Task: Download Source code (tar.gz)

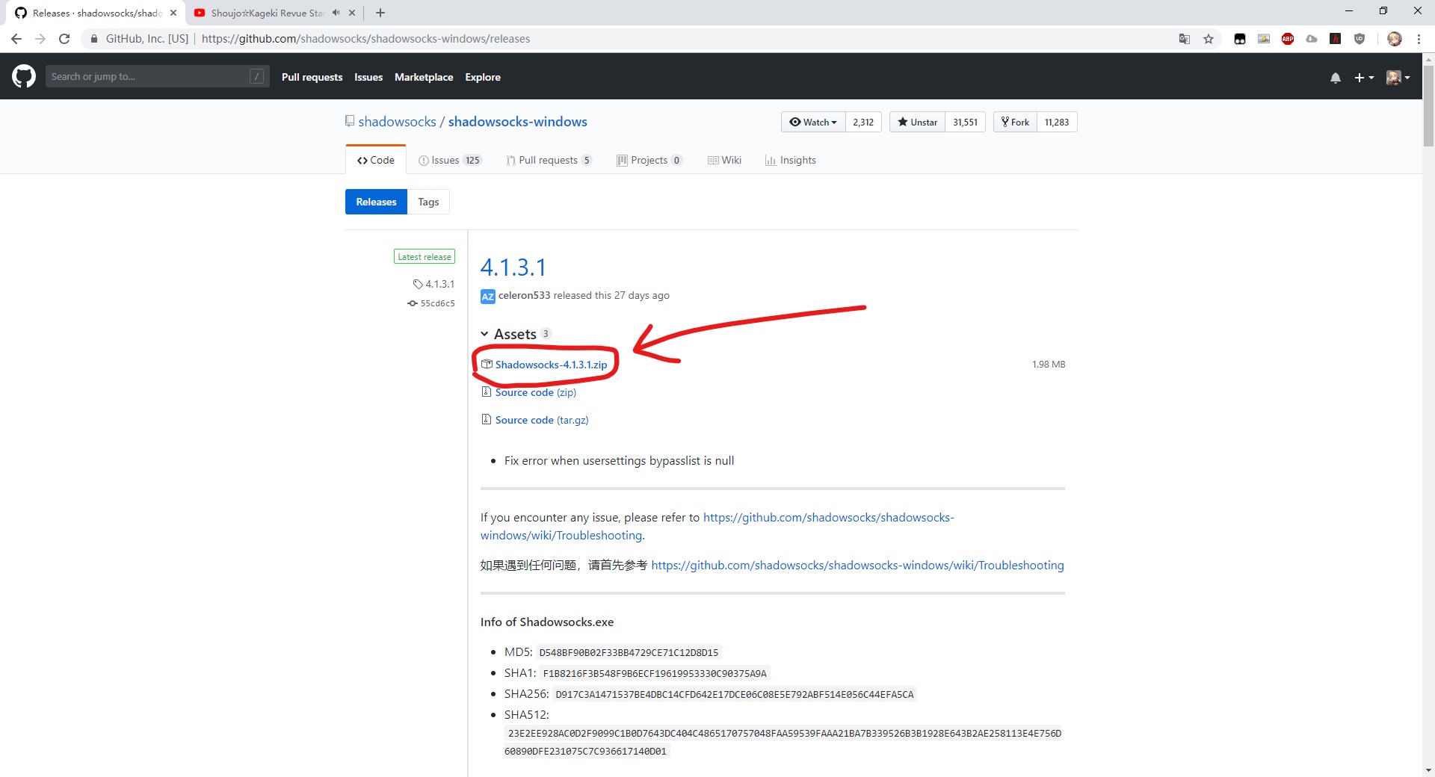Action: [x=541, y=420]
